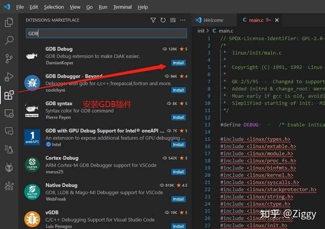Screen dimensions: 325x229
Task: Install the Native Debug extension
Action: [178, 199]
